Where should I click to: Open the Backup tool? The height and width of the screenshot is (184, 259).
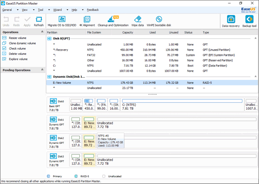[x=249, y=21]
